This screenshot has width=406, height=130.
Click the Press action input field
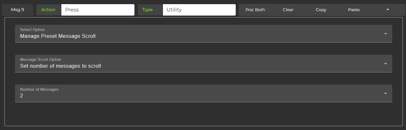tap(97, 10)
